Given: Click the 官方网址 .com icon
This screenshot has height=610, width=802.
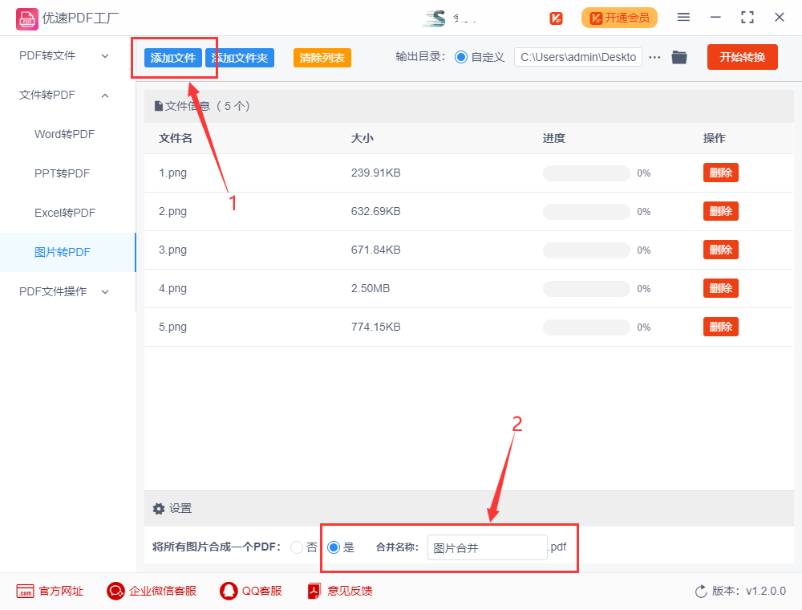Looking at the screenshot, I should [25, 591].
